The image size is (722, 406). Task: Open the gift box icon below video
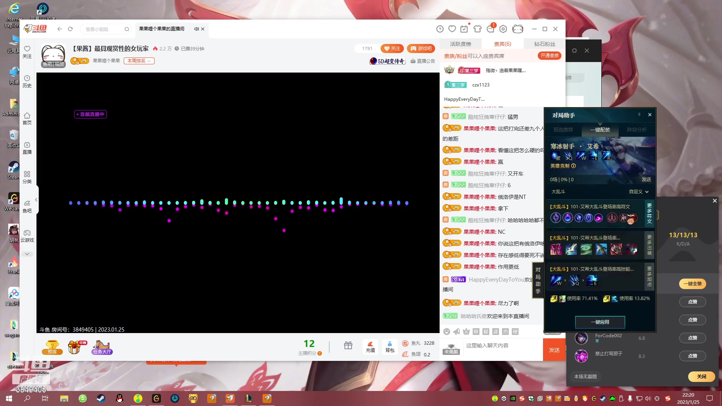[x=348, y=345]
